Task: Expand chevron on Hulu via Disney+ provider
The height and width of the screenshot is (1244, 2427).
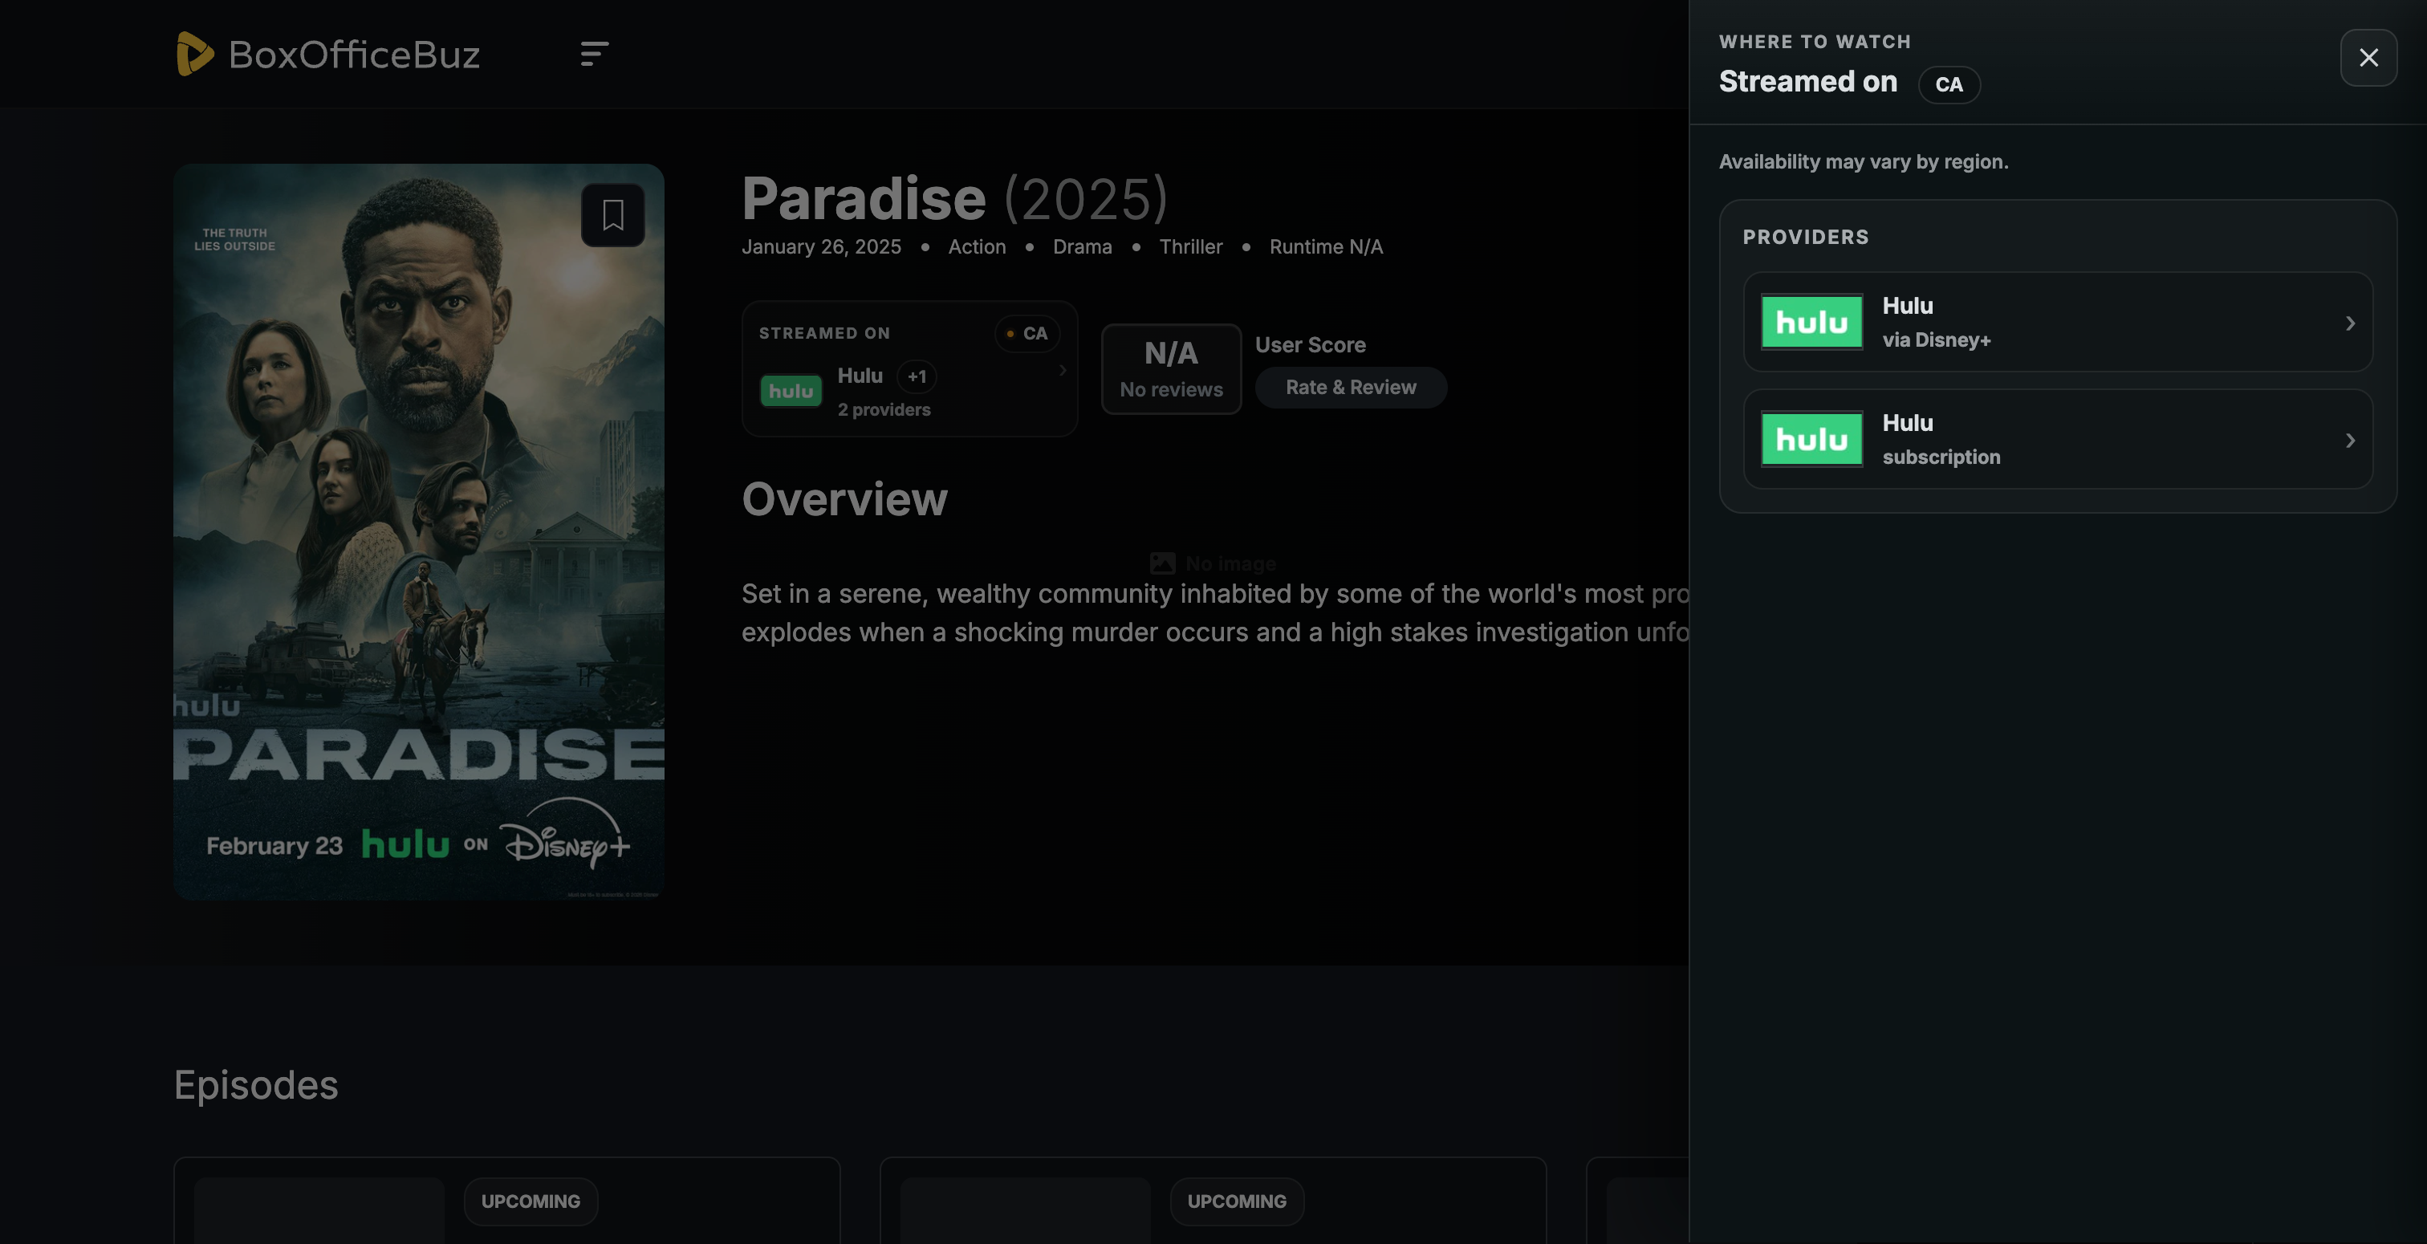Action: (x=2350, y=323)
